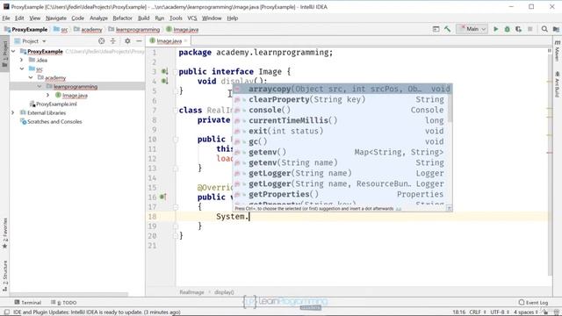Open the Edit menu
The image size is (562, 316).
point(19,18)
